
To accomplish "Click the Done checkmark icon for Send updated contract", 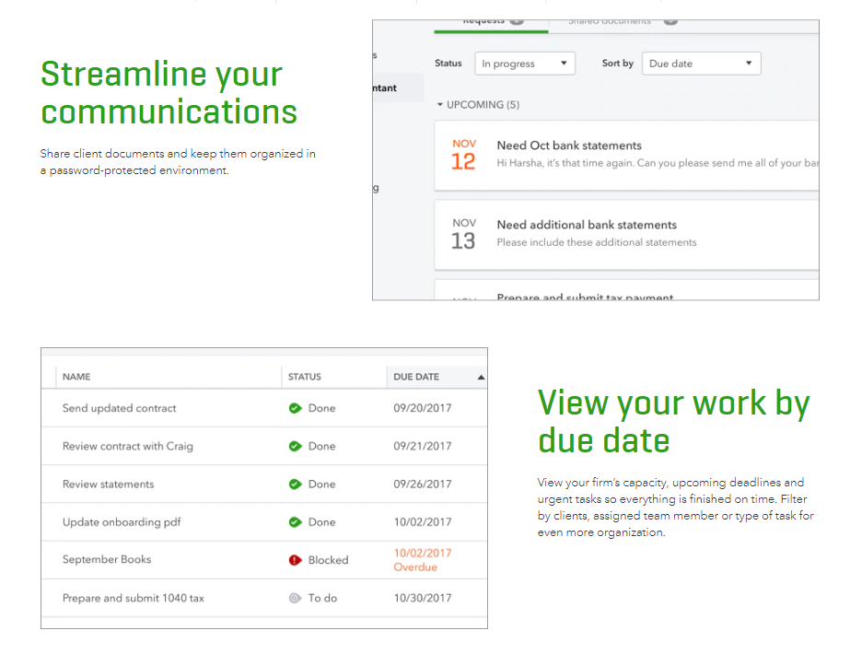I will 295,408.
